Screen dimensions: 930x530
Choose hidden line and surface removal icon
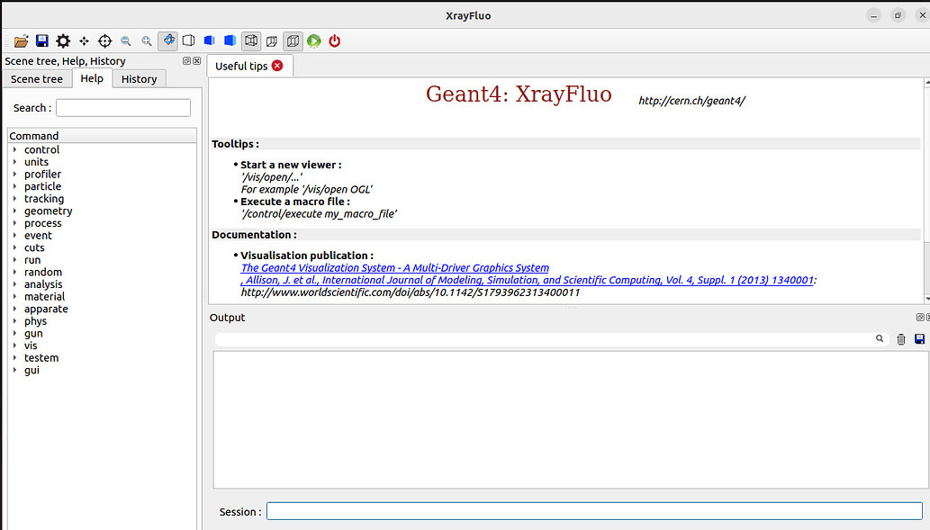click(210, 40)
